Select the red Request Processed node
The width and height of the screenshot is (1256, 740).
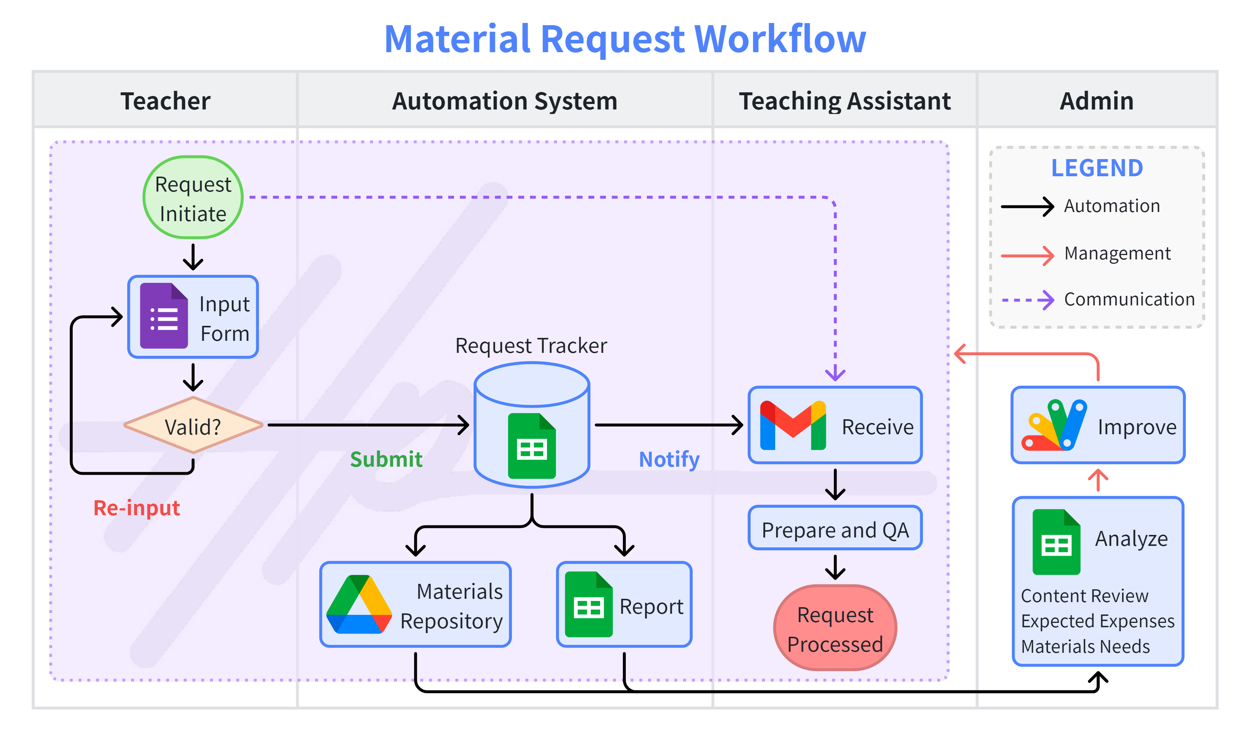[835, 628]
